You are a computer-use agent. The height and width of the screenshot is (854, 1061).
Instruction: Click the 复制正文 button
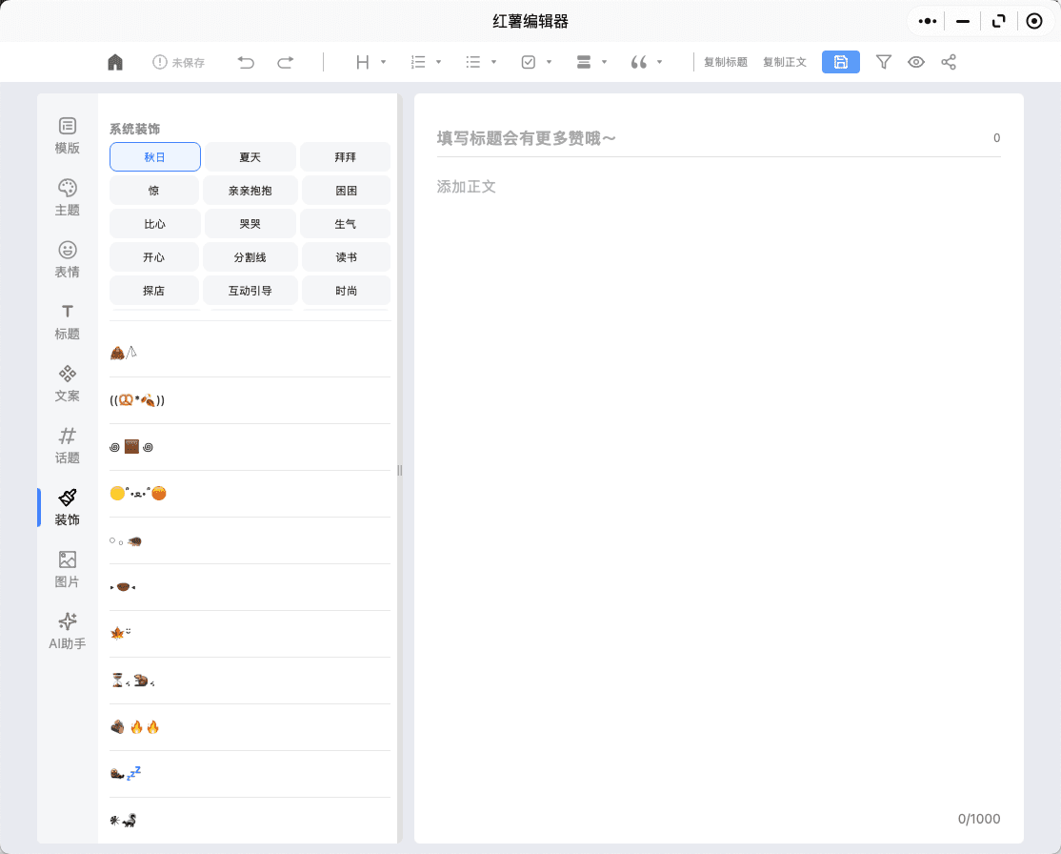(784, 62)
